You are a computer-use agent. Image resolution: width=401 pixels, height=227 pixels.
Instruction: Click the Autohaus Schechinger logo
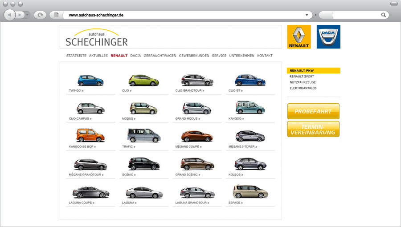[97, 37]
